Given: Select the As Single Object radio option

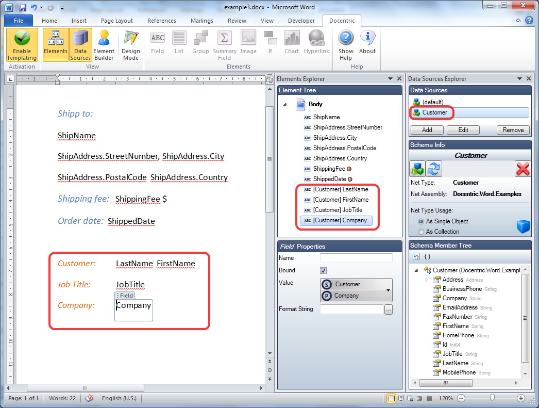Looking at the screenshot, I should click(421, 222).
